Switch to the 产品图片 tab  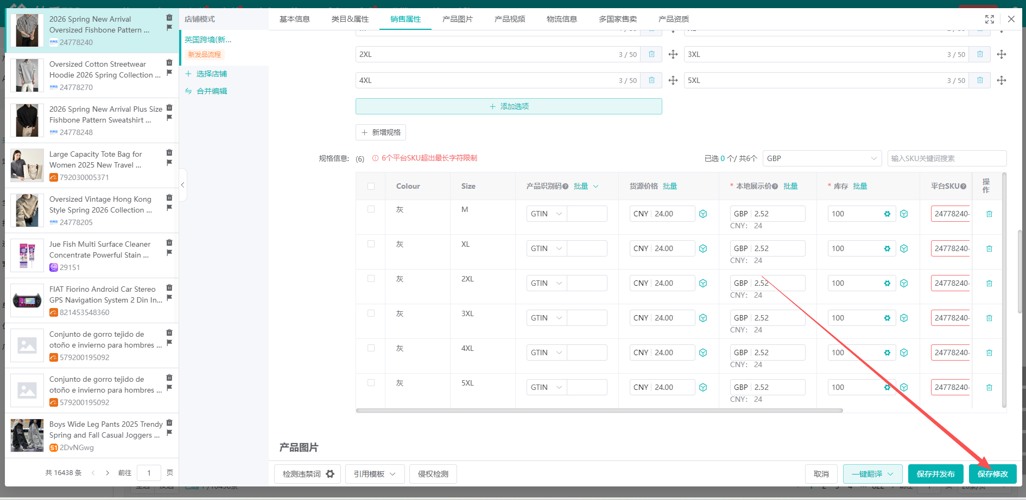(457, 19)
